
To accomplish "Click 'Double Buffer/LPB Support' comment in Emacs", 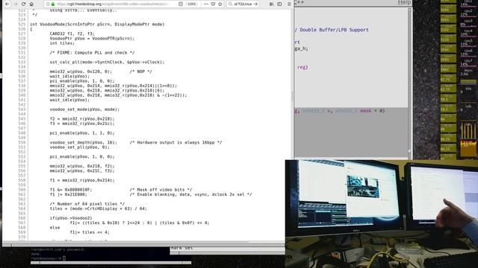I will coord(334,30).
